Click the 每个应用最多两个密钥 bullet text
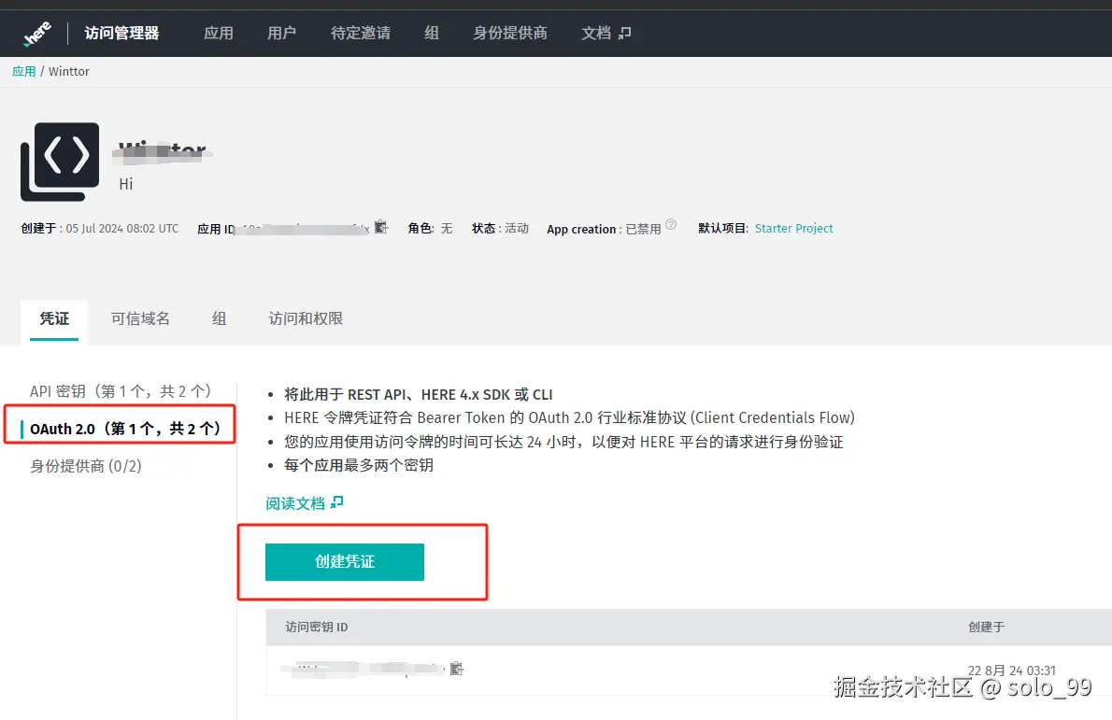Screen dimensions: 1112x720 click(359, 466)
